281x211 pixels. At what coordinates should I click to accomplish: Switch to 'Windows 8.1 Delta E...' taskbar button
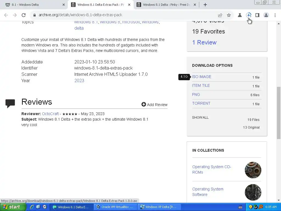(x=71, y=207)
